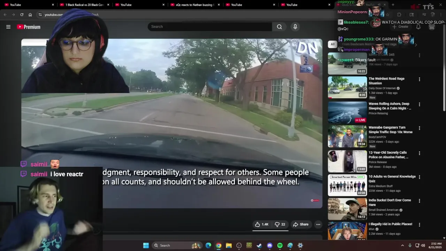Click the YouTube search input field
The height and width of the screenshot is (251, 446).
coord(210,27)
